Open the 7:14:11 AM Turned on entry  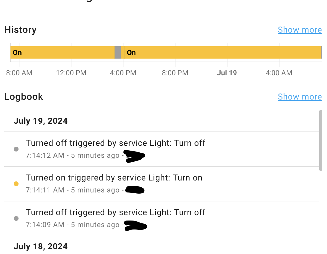tap(162, 184)
